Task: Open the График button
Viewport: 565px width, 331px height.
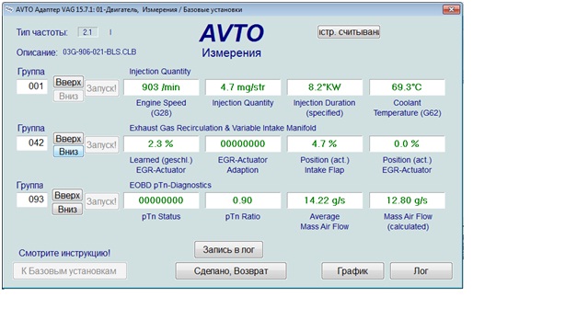Action: coord(352,271)
